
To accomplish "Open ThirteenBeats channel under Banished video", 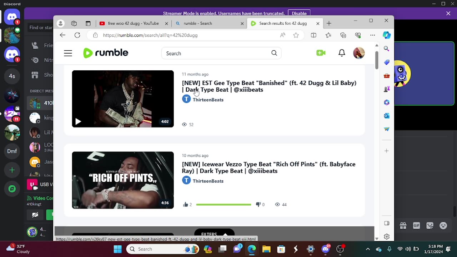I will click(208, 100).
